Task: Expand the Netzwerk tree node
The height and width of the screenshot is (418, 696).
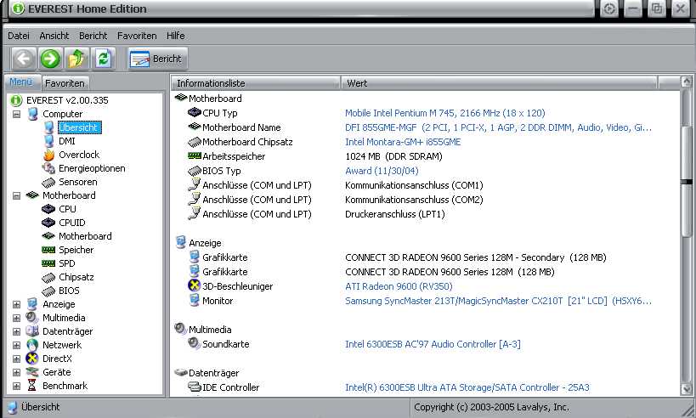Action: (16, 345)
